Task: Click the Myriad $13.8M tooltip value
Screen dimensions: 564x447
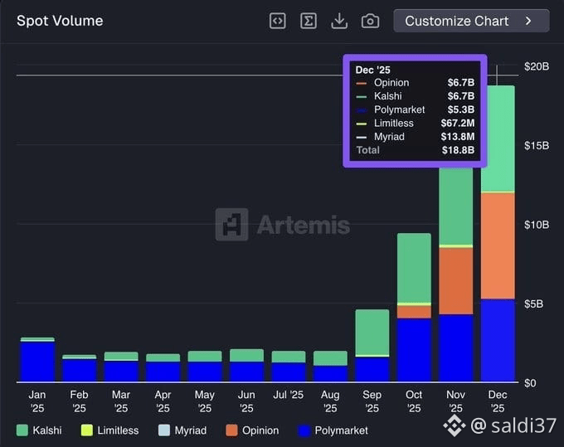Action: coord(458,137)
